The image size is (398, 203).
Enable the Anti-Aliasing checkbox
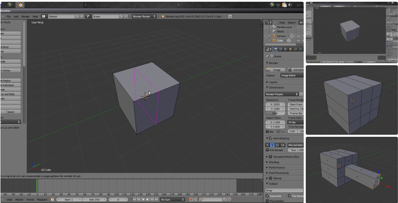coord(271,138)
